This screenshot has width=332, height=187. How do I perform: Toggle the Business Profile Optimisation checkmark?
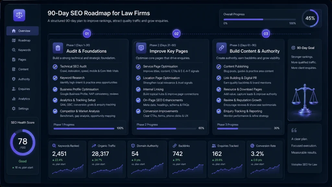click(55, 89)
